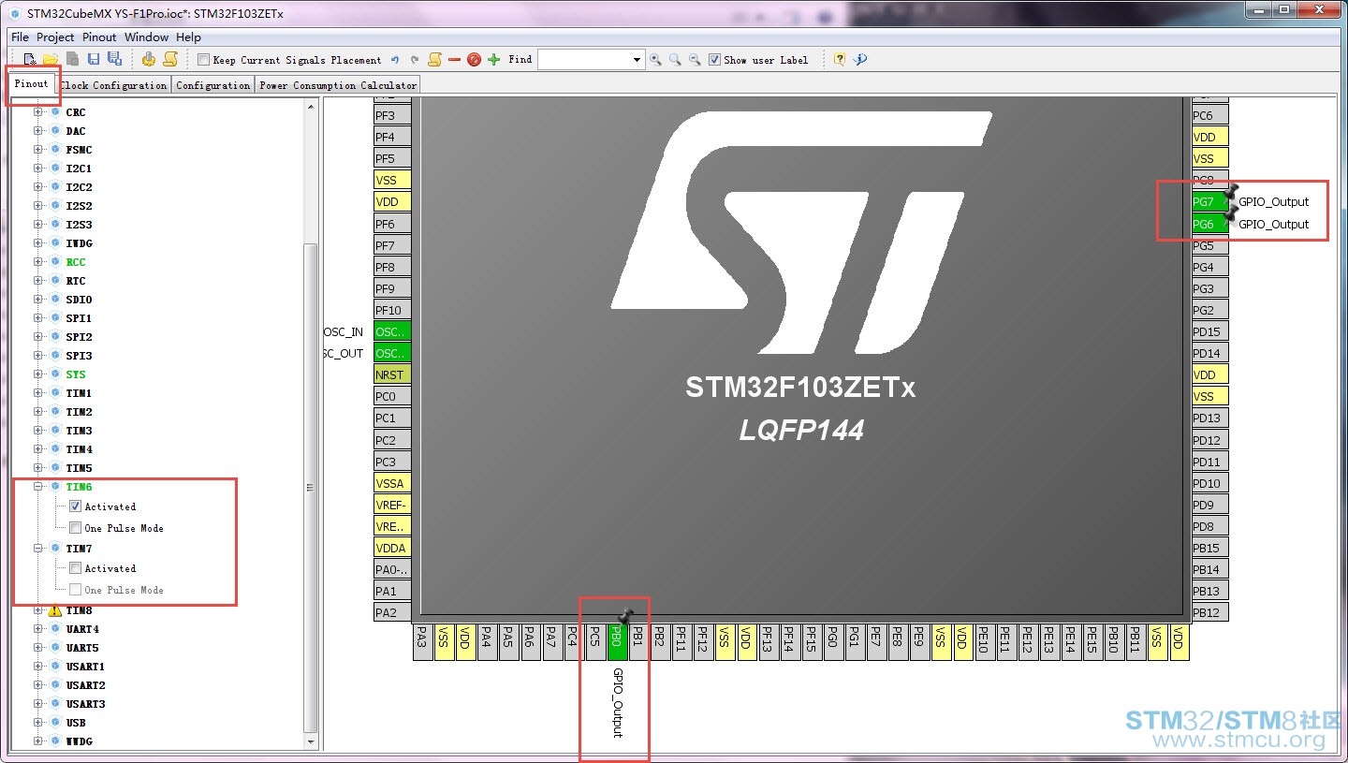The image size is (1348, 763).
Task: Enable One Pulse Mode under TIM6
Action: tap(76, 528)
